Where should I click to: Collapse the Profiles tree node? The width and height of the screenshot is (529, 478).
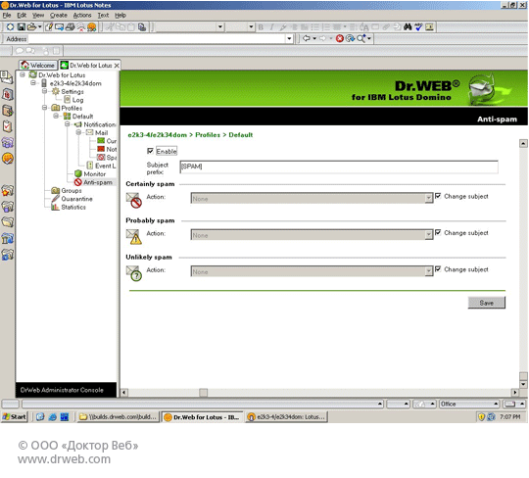click(44, 108)
